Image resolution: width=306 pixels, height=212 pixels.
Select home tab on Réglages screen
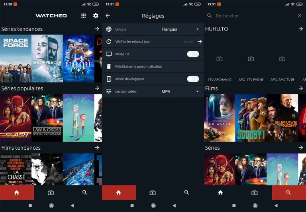click(x=119, y=193)
